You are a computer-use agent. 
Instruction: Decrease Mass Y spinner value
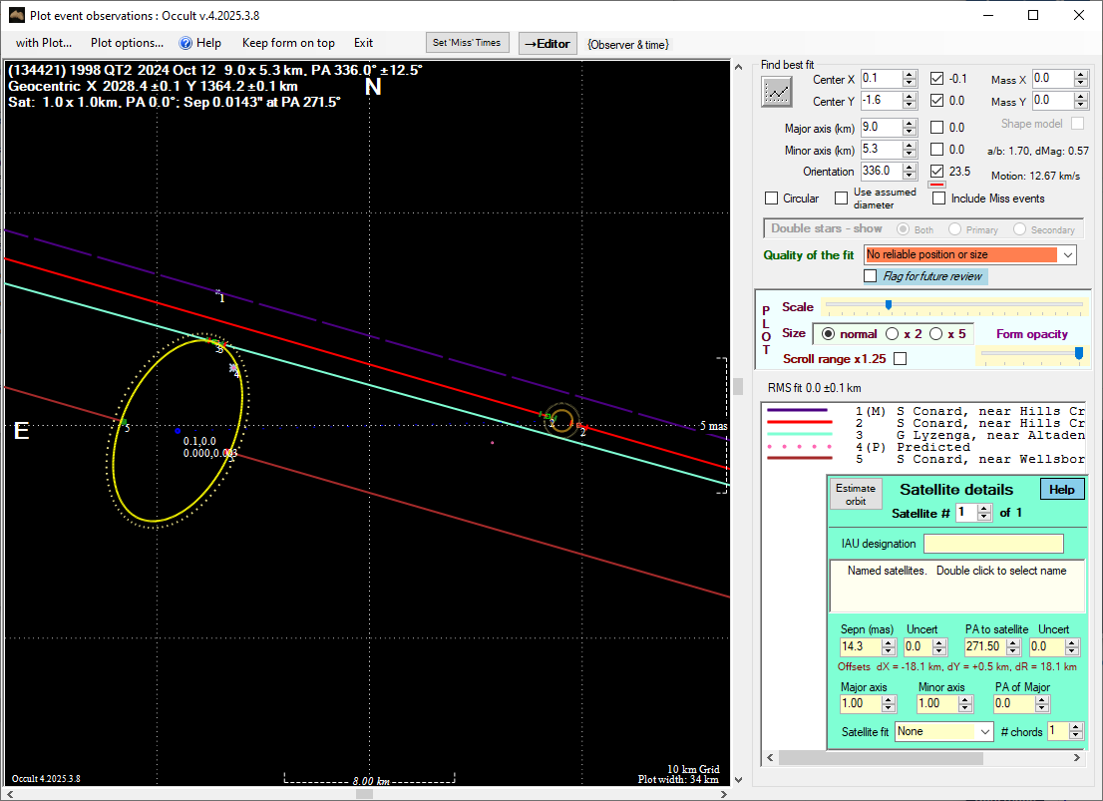coord(1081,105)
